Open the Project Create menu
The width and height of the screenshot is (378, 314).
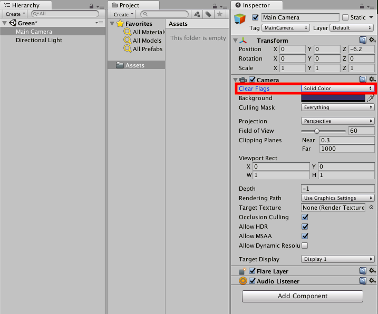tap(123, 14)
